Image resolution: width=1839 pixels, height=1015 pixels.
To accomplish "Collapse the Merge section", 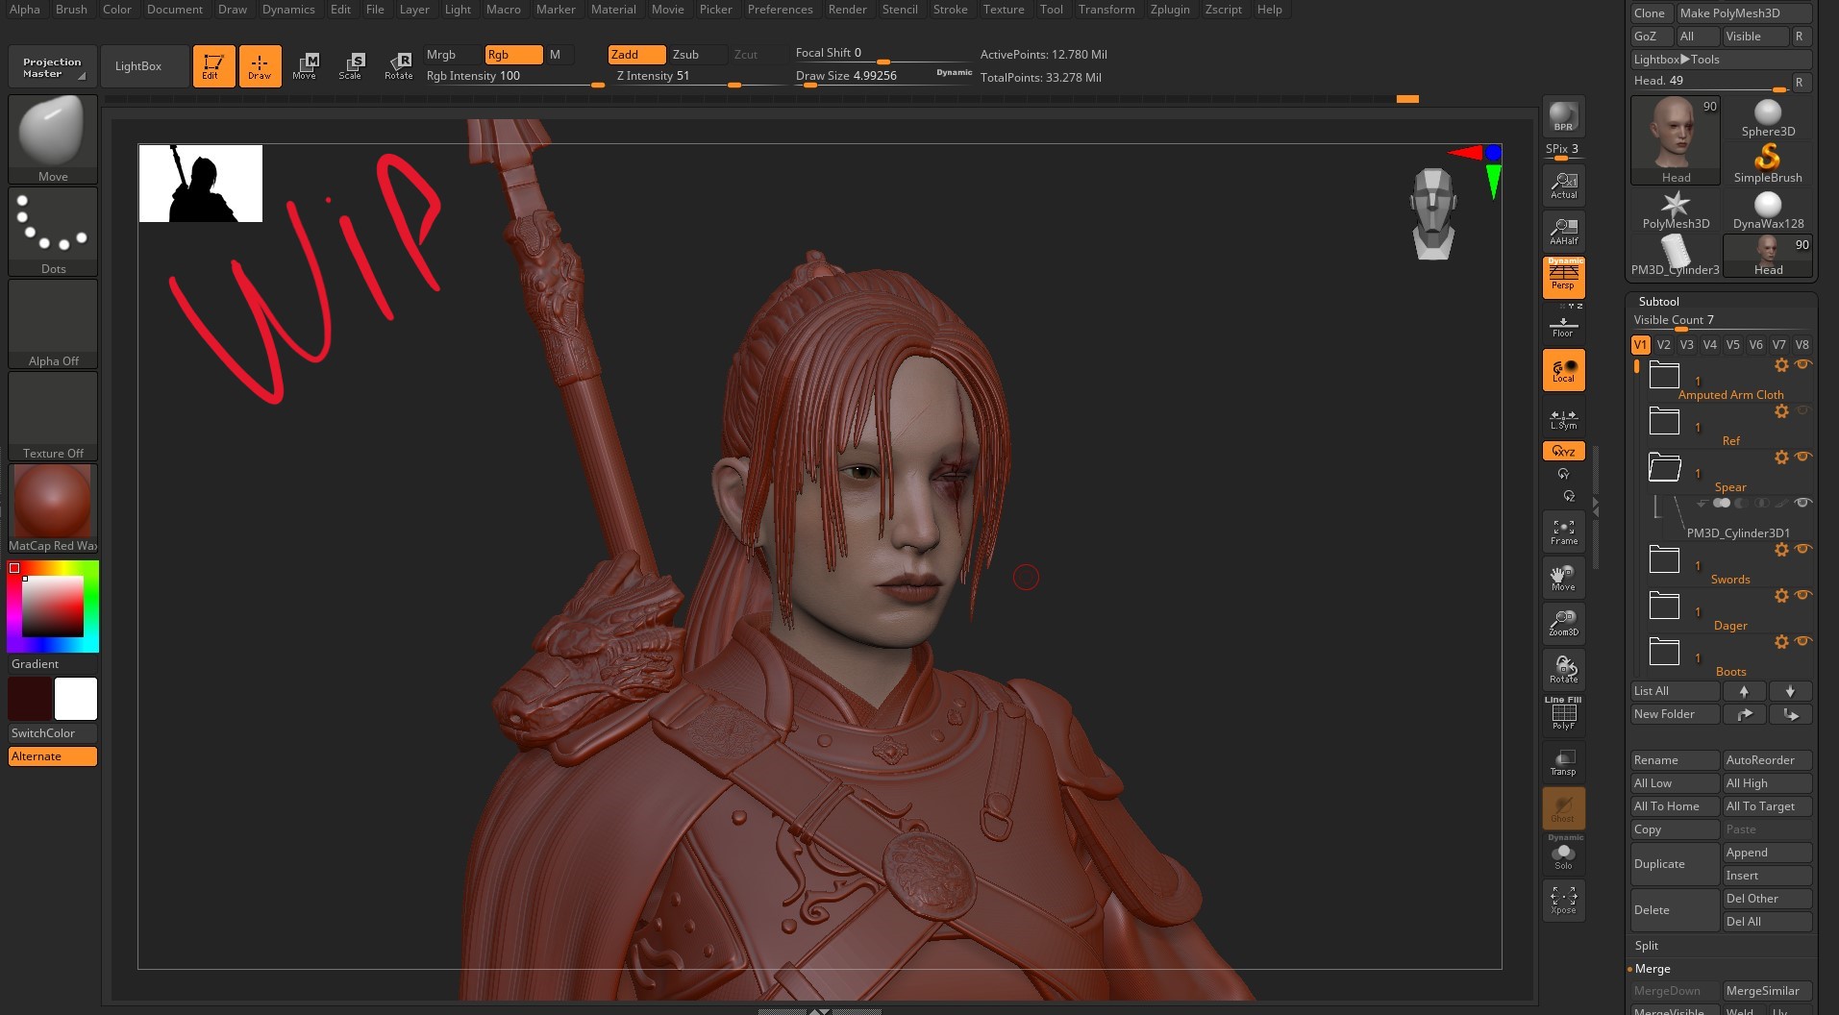I will pyautogui.click(x=1653, y=969).
